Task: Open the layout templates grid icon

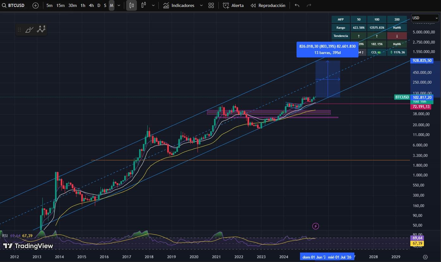Action: [x=211, y=5]
